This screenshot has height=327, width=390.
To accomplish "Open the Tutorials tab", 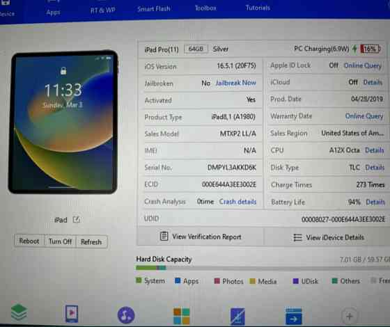I will [x=258, y=8].
